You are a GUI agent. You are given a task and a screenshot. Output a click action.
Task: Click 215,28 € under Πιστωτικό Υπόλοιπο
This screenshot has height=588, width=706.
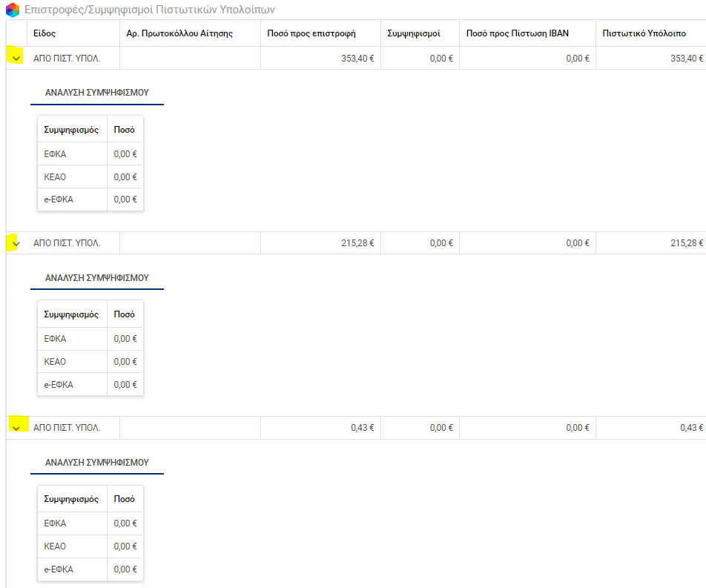click(687, 243)
